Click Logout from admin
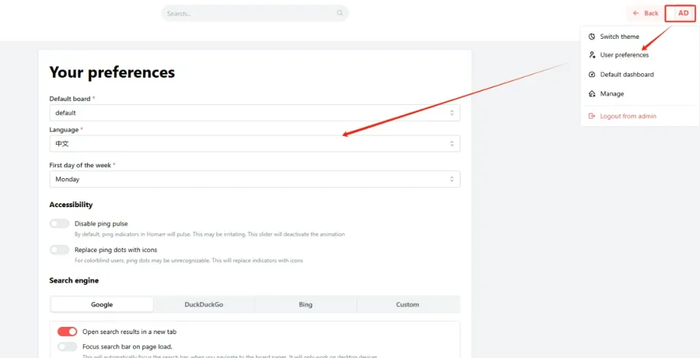 628,117
